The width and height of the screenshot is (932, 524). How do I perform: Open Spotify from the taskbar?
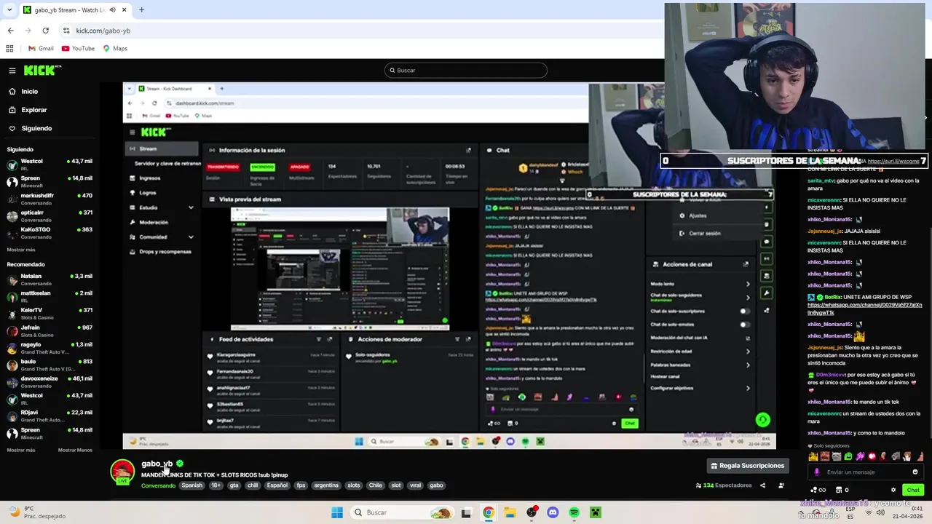pyautogui.click(x=574, y=512)
